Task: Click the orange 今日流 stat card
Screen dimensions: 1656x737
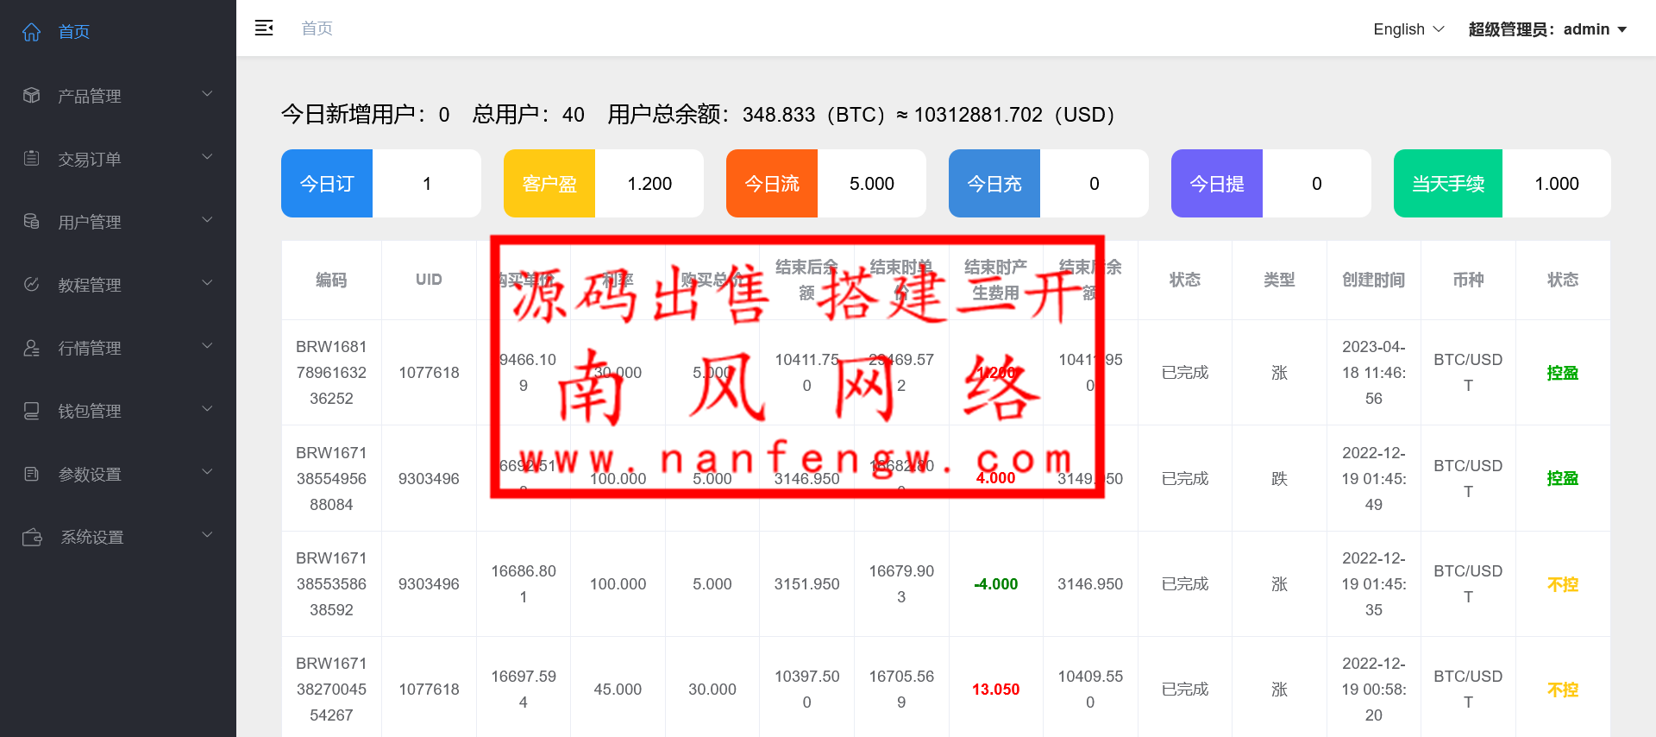Action: click(772, 184)
